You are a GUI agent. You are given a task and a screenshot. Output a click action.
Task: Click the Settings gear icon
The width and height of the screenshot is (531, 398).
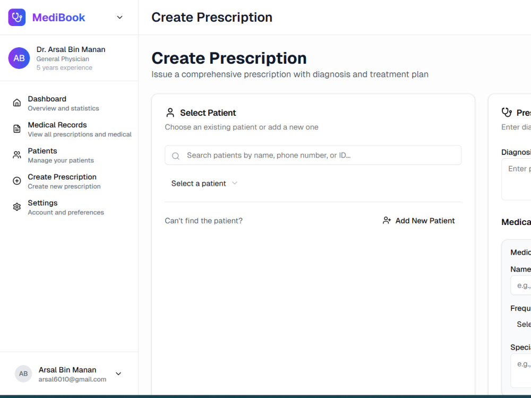click(x=17, y=207)
